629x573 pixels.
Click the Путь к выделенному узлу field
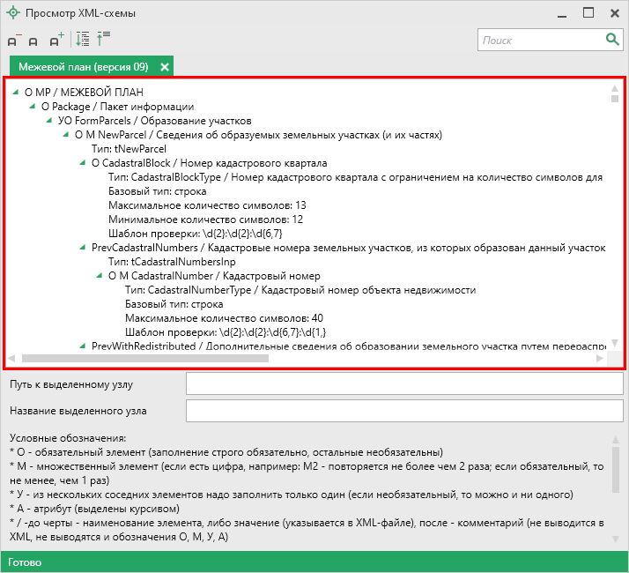(404, 384)
